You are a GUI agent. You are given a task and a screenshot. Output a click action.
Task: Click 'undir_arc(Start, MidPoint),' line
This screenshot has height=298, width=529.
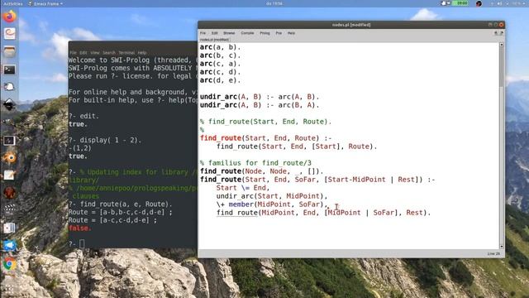point(272,196)
